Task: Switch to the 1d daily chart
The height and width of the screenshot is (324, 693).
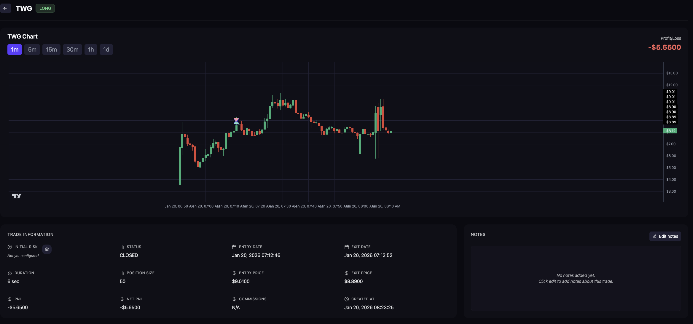Action: pyautogui.click(x=106, y=50)
